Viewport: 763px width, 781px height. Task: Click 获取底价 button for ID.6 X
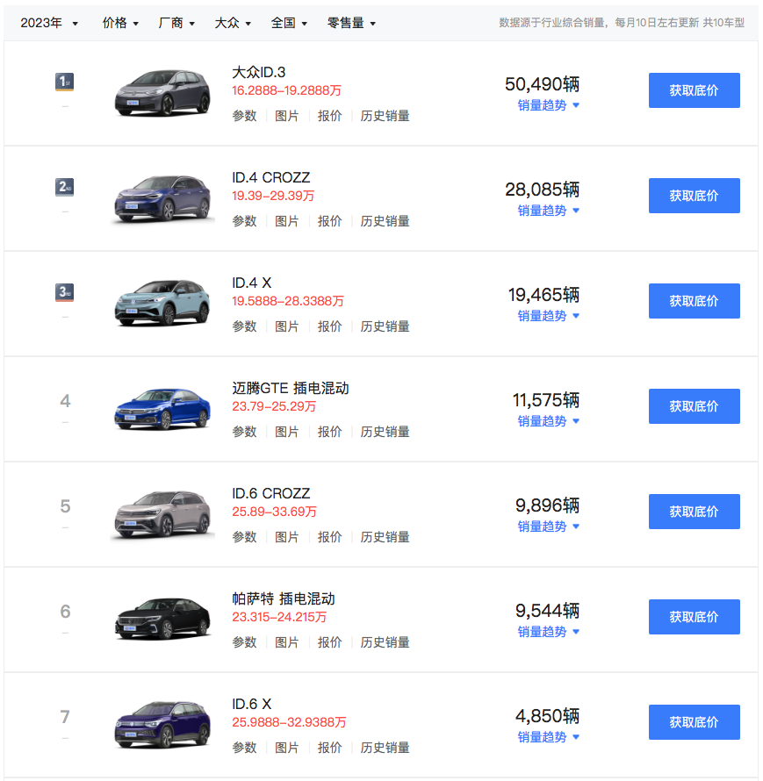(x=695, y=722)
